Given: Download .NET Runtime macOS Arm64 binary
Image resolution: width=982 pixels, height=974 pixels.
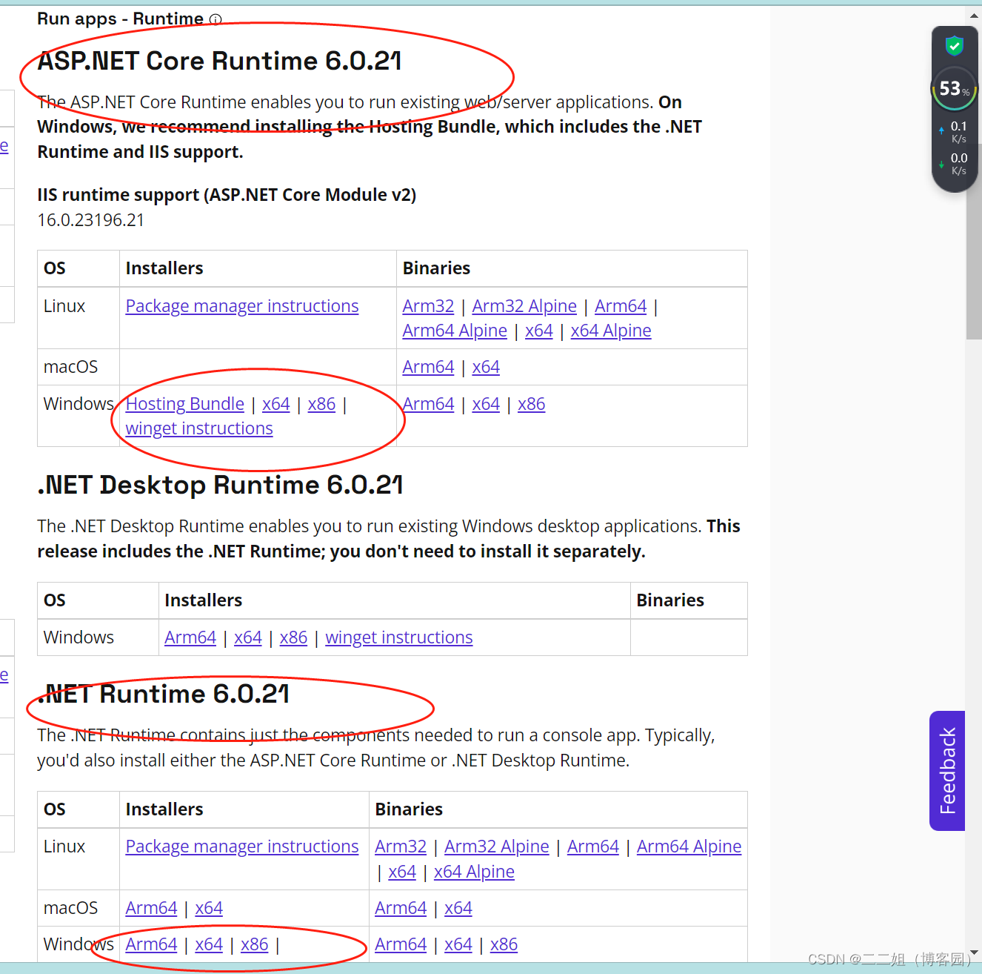Looking at the screenshot, I should (x=401, y=908).
